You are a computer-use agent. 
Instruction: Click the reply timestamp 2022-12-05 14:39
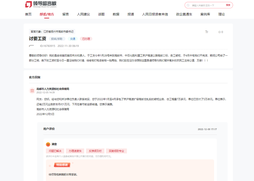pyautogui.click(x=46, y=92)
